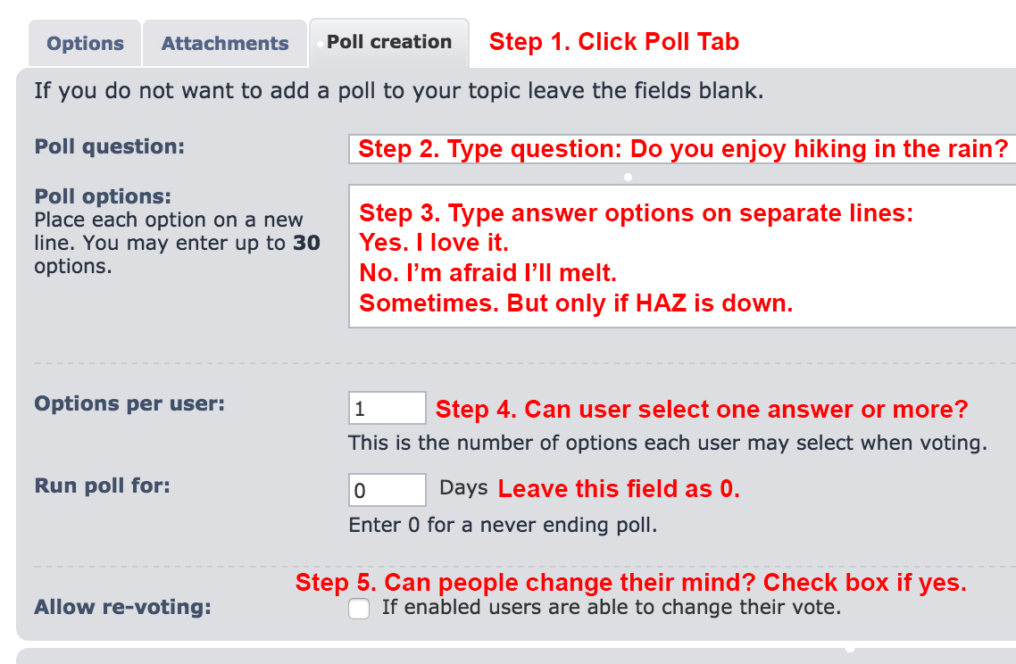Click 'This is the number of options' hint

pyautogui.click(x=668, y=443)
